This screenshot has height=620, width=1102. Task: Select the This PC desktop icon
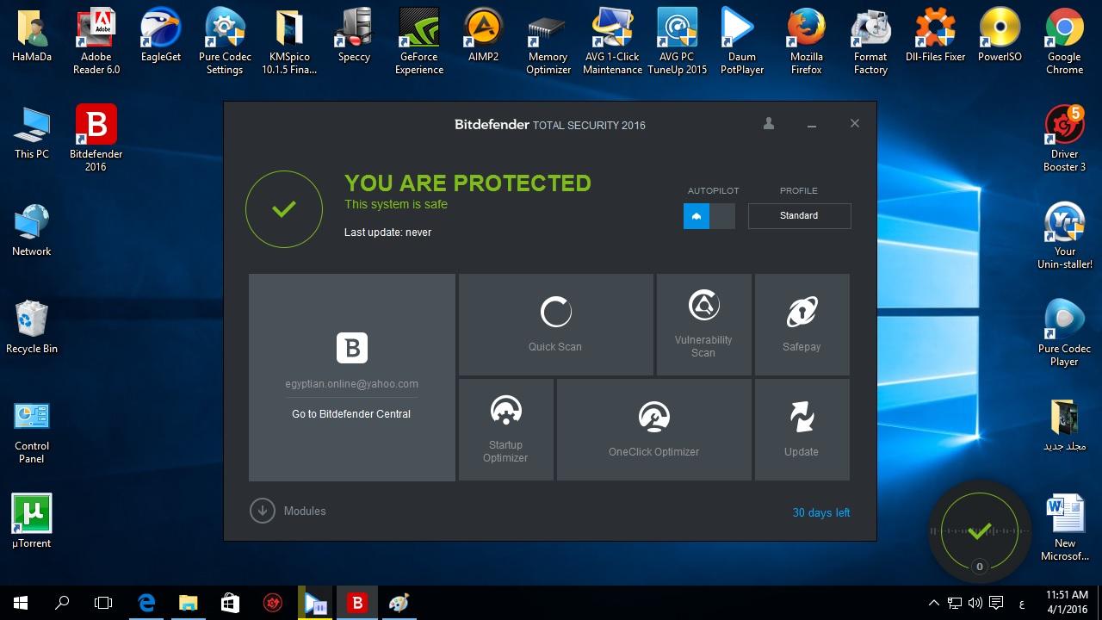click(32, 133)
